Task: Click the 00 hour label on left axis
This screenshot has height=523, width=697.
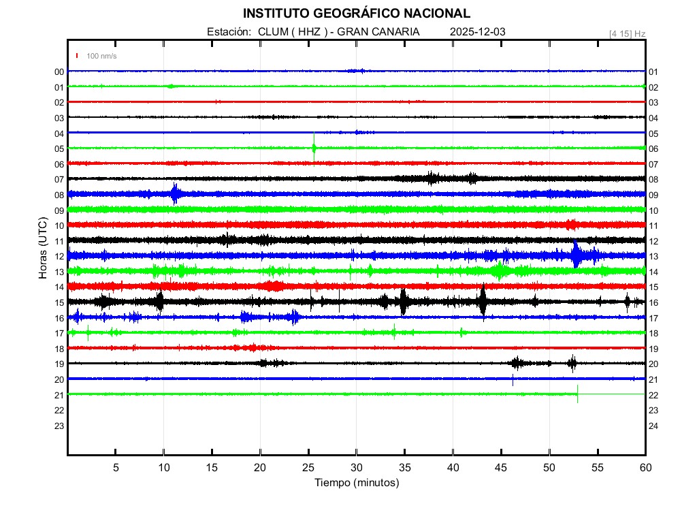Action: [59, 72]
